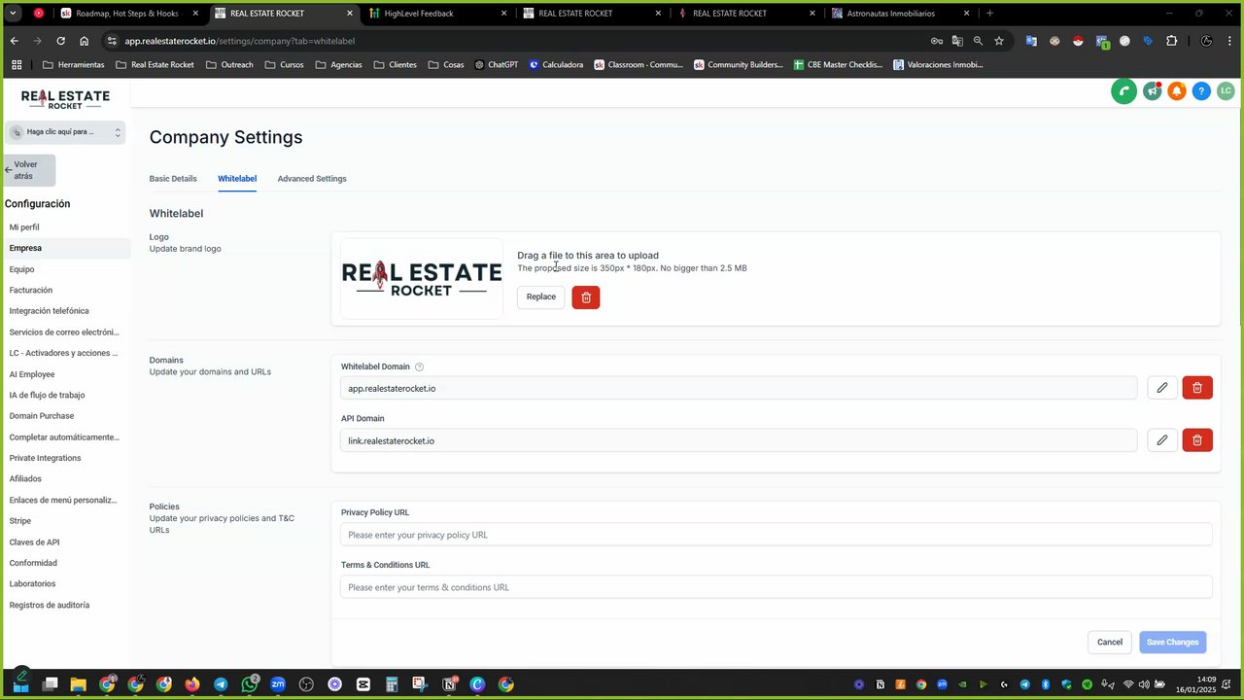
Task: Open Firefox from the taskbar
Action: pyautogui.click(x=192, y=684)
